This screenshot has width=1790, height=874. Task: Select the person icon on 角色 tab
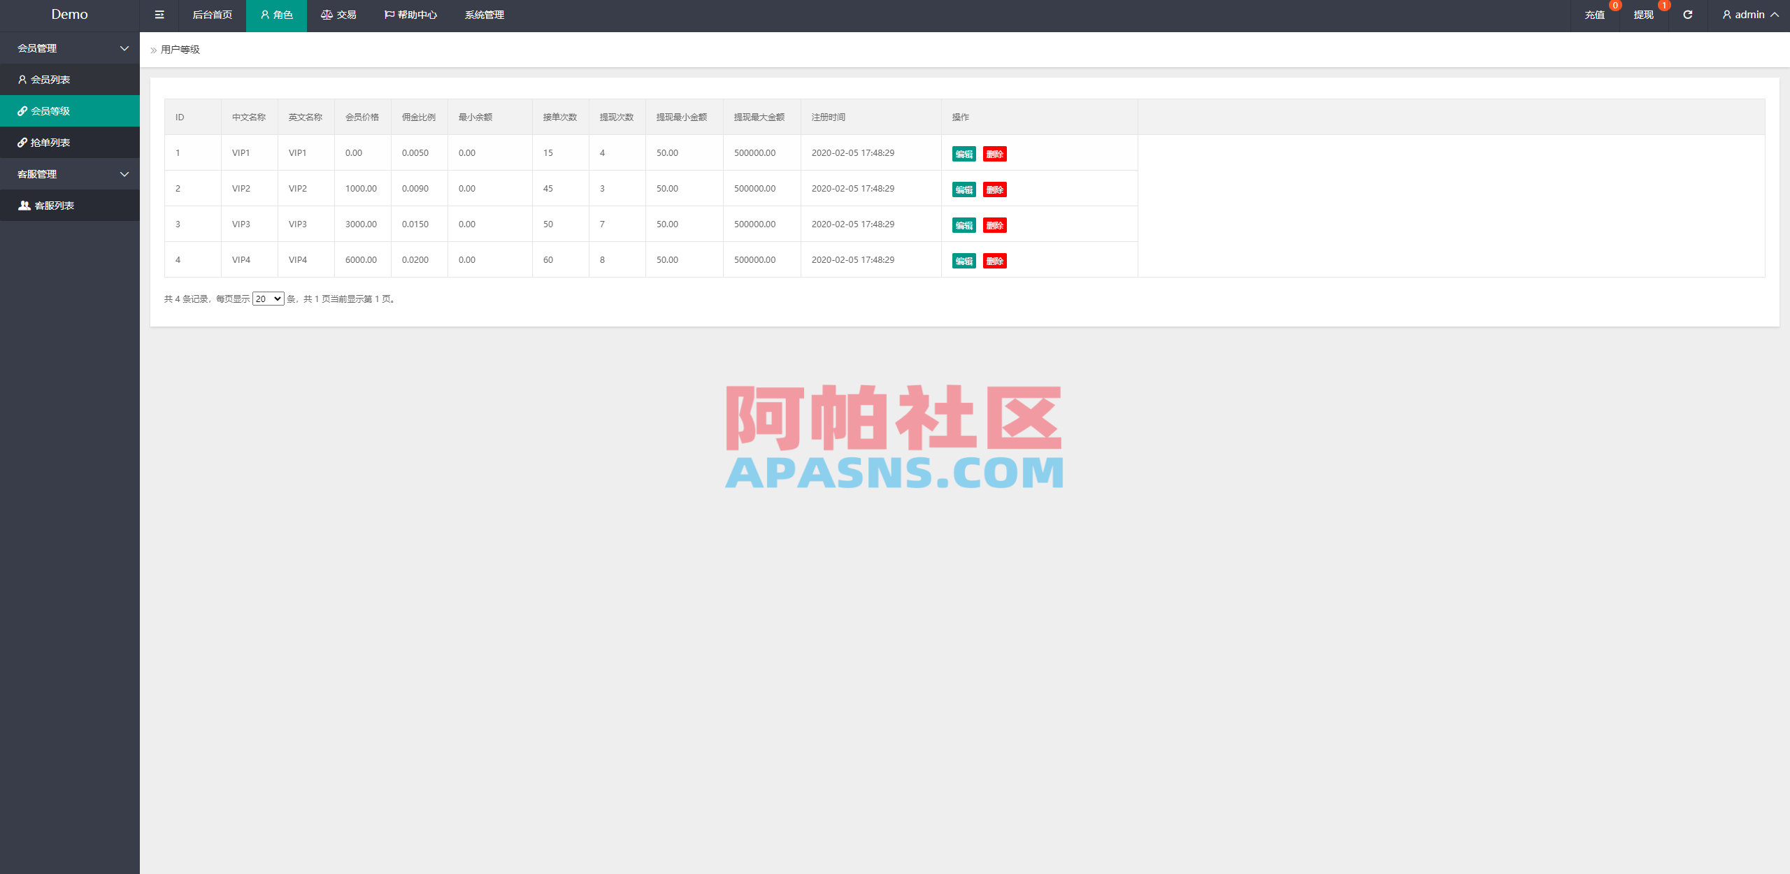(264, 15)
